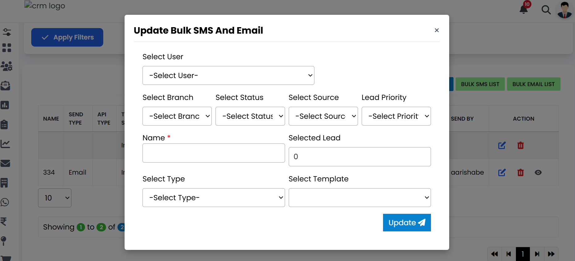Expand the Select User dropdown
575x261 pixels.
[228, 76]
